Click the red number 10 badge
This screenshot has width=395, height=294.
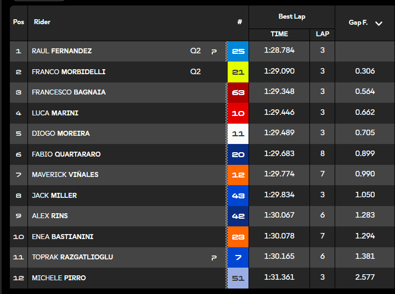click(x=238, y=113)
